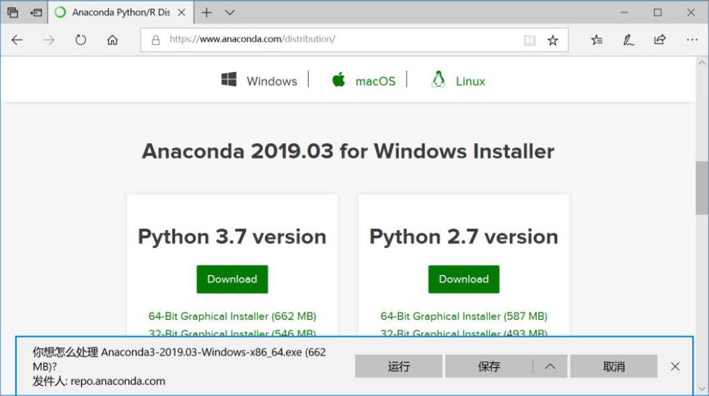This screenshot has height=396, width=709.
Task: Click the share page icon
Action: (660, 40)
